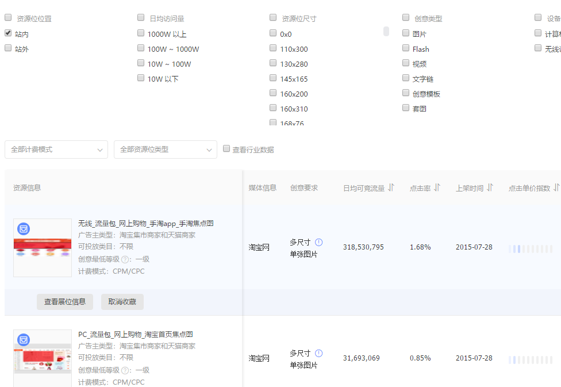Click the question mark icon after 创意最低等级 in PC_流量包 row
Viewport: 561px width, 387px height.
pos(125,370)
